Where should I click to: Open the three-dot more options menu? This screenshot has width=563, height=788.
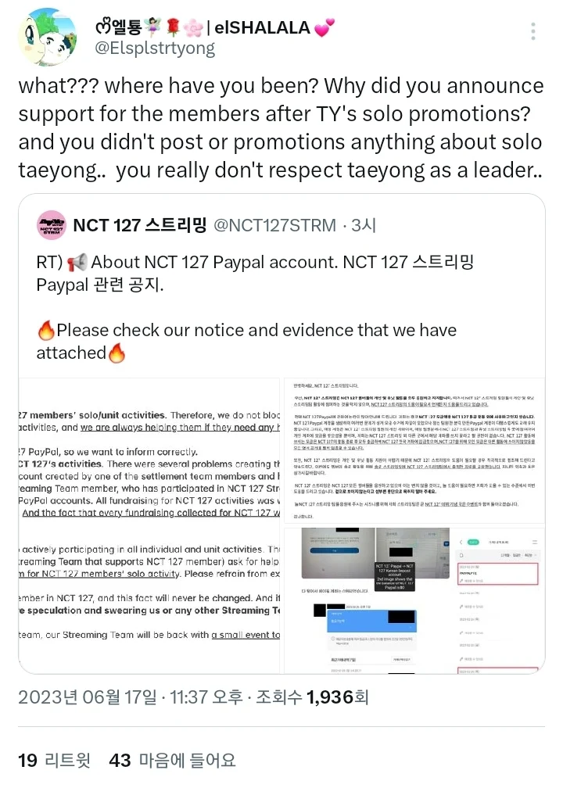tap(533, 31)
